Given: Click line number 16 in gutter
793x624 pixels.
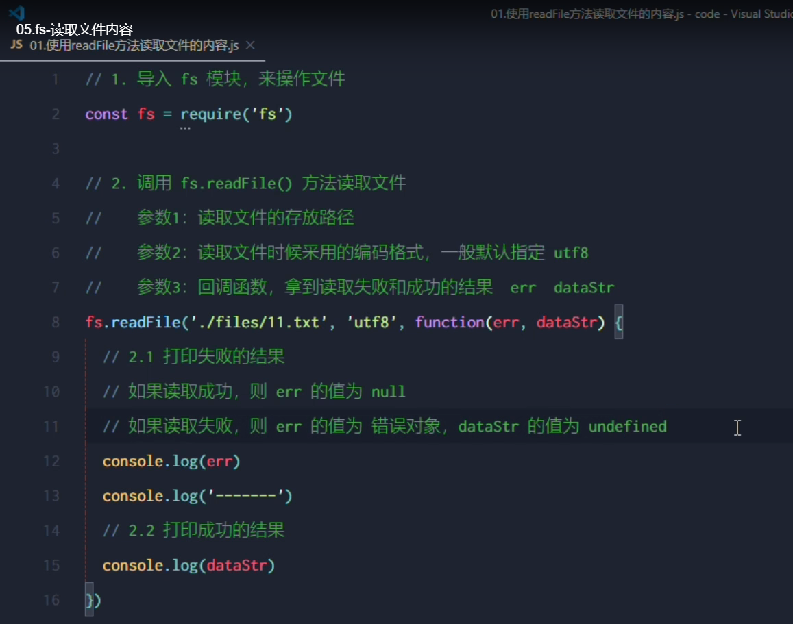Looking at the screenshot, I should tap(51, 600).
